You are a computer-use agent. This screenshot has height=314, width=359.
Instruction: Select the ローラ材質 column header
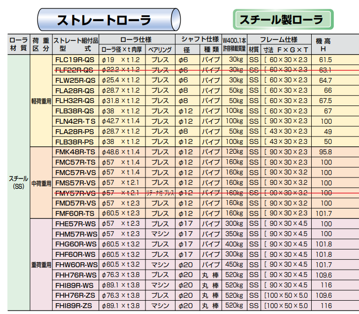pyautogui.click(x=19, y=44)
